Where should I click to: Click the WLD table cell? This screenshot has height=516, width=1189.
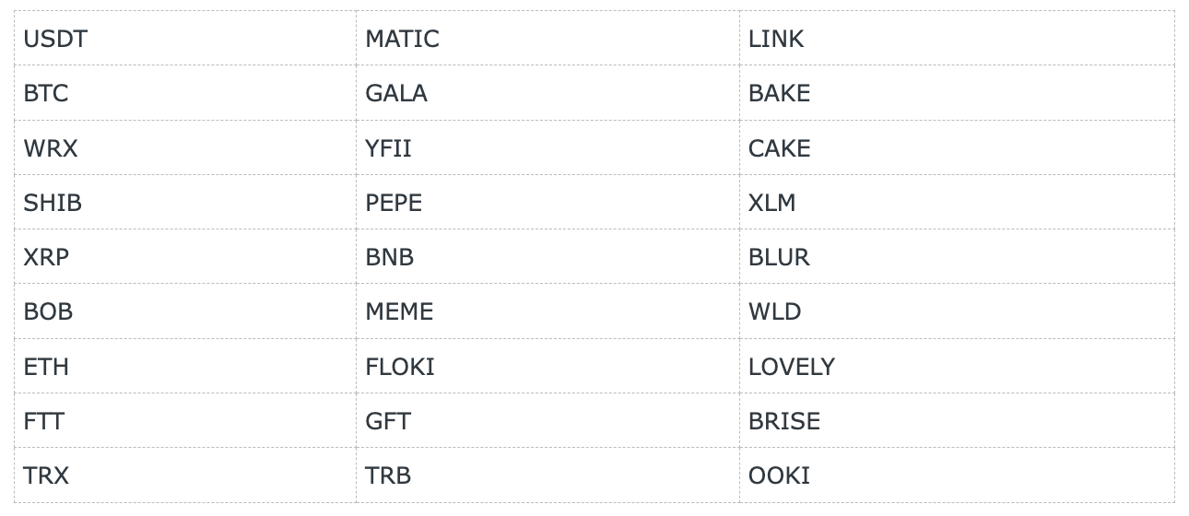tap(957, 311)
